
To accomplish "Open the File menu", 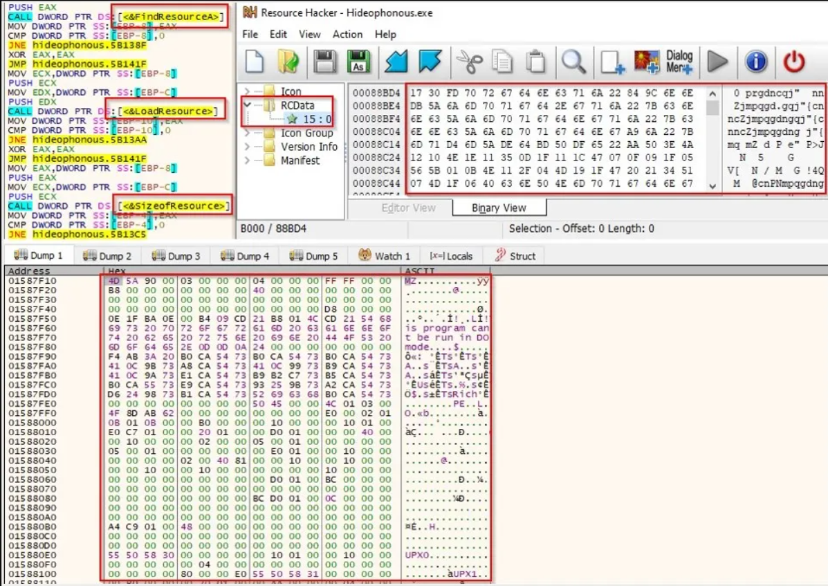I will 250,35.
